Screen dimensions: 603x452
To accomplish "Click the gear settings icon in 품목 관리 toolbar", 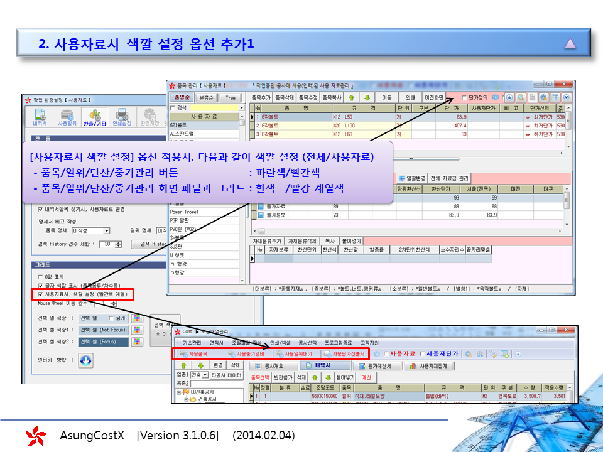I will point(543,98).
